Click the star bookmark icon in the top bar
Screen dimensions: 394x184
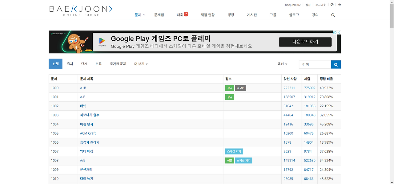[x=339, y=4]
